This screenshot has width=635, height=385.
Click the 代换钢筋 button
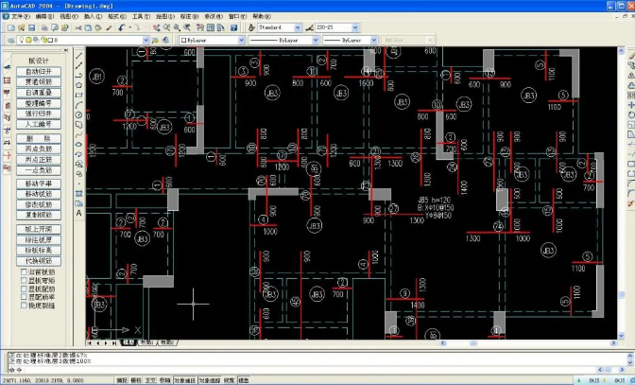[39, 261]
